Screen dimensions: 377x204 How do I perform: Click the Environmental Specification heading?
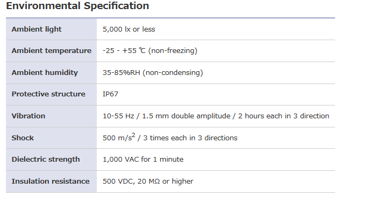tap(77, 6)
